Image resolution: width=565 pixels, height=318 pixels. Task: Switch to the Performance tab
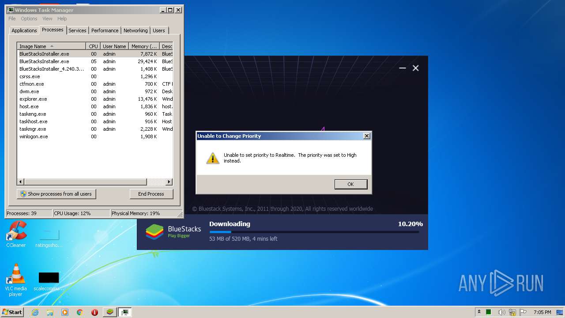point(105,30)
